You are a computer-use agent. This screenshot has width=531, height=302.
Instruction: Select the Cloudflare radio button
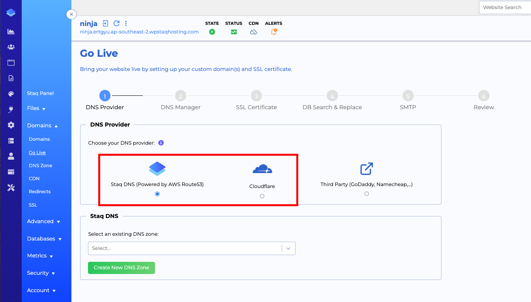point(262,196)
